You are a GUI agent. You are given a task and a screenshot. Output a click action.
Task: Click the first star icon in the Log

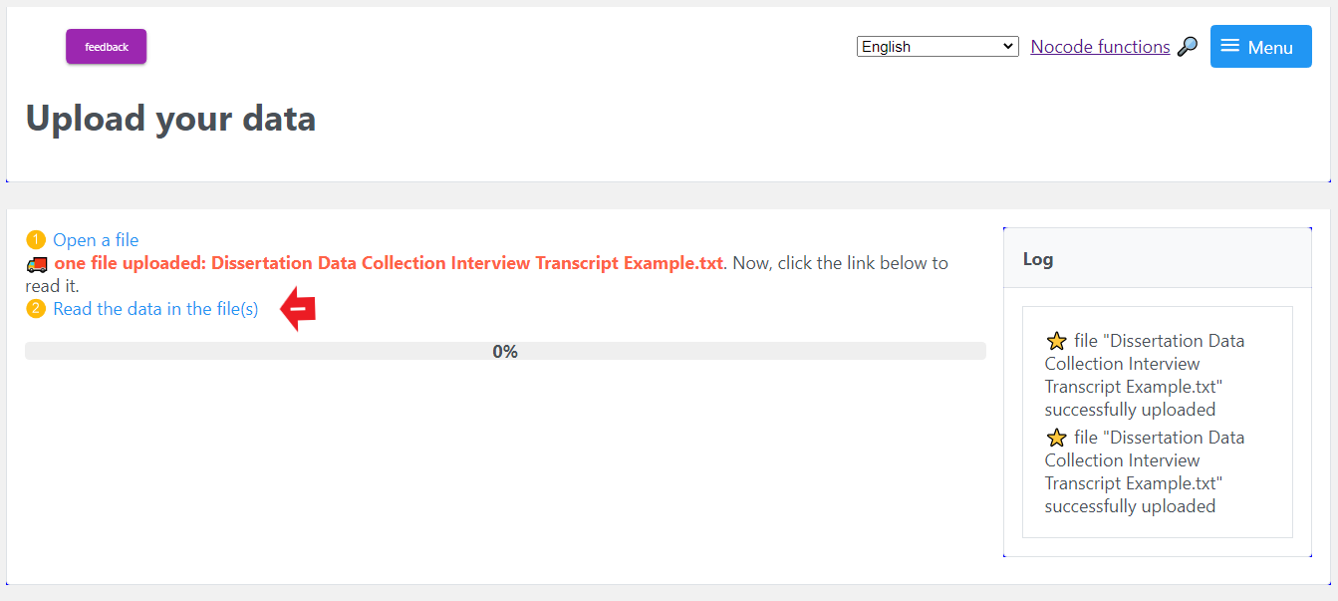[1057, 341]
